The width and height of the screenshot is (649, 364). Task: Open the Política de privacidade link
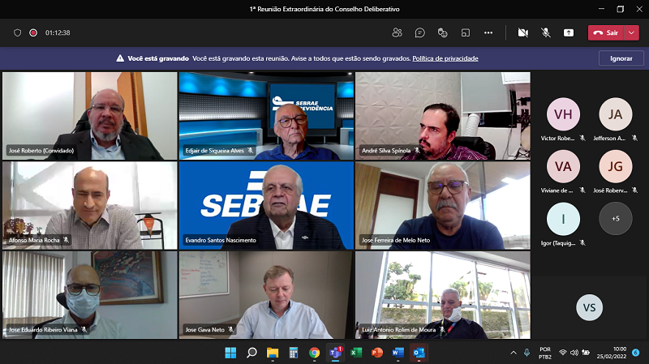pyautogui.click(x=445, y=58)
